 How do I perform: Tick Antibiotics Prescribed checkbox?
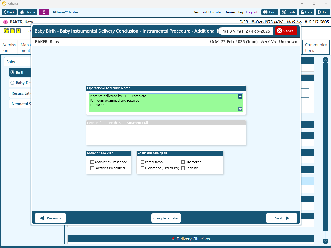92,162
